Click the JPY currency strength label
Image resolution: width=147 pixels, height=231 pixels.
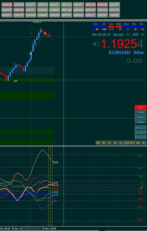point(55,201)
